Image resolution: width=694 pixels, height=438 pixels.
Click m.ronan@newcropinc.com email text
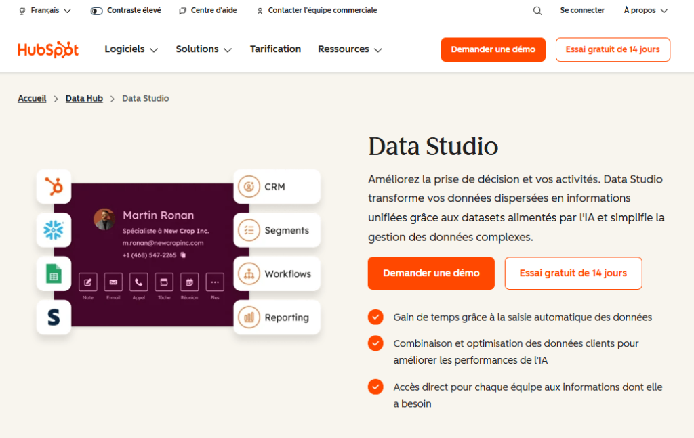click(x=163, y=242)
